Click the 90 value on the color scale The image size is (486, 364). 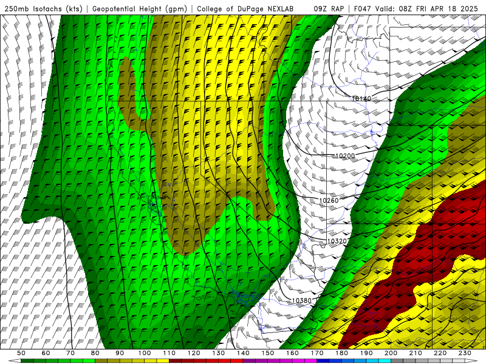(x=120, y=353)
